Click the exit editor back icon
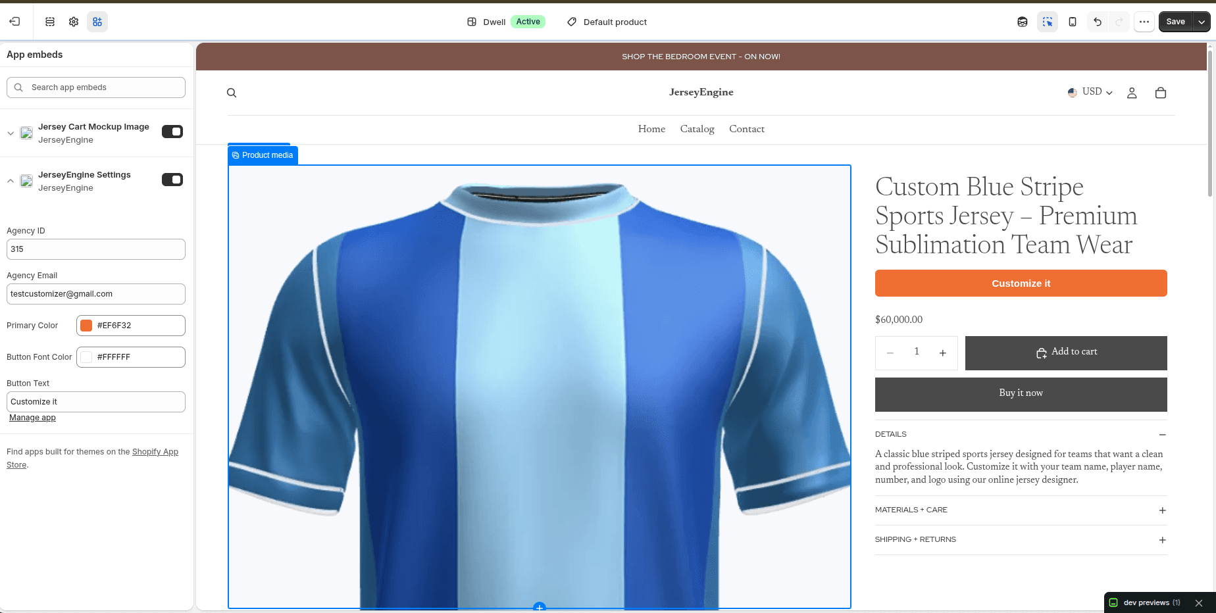1216x613 pixels. 14,22
